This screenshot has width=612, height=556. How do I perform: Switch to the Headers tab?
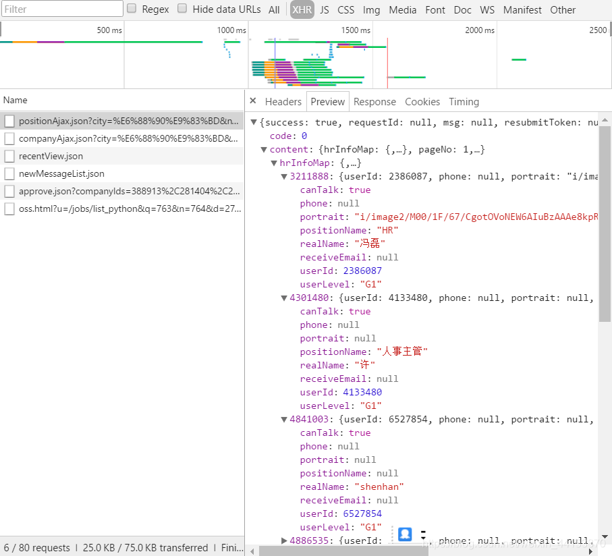(x=283, y=102)
